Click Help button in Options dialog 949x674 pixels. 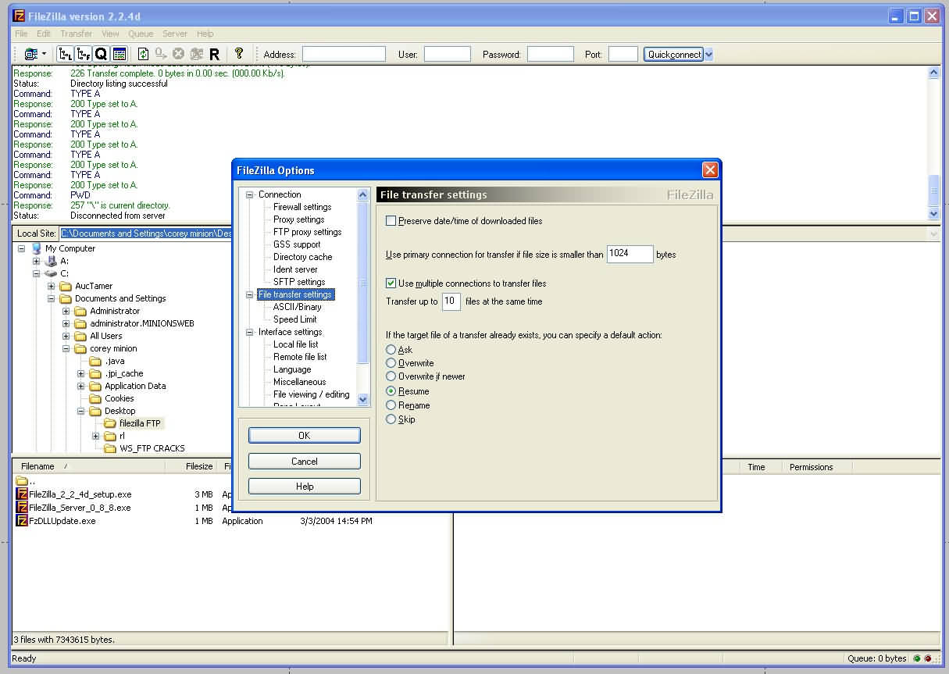pyautogui.click(x=305, y=487)
